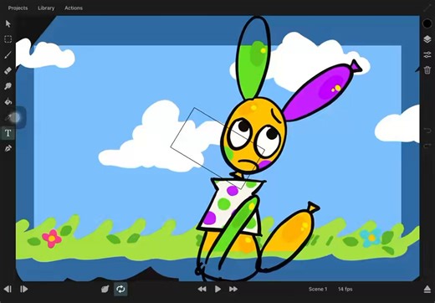Activate the Pen path tool
The image size is (435, 303).
8,148
